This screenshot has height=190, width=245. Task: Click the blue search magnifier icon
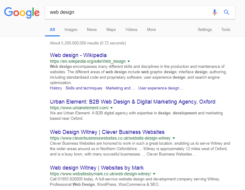click(x=226, y=12)
